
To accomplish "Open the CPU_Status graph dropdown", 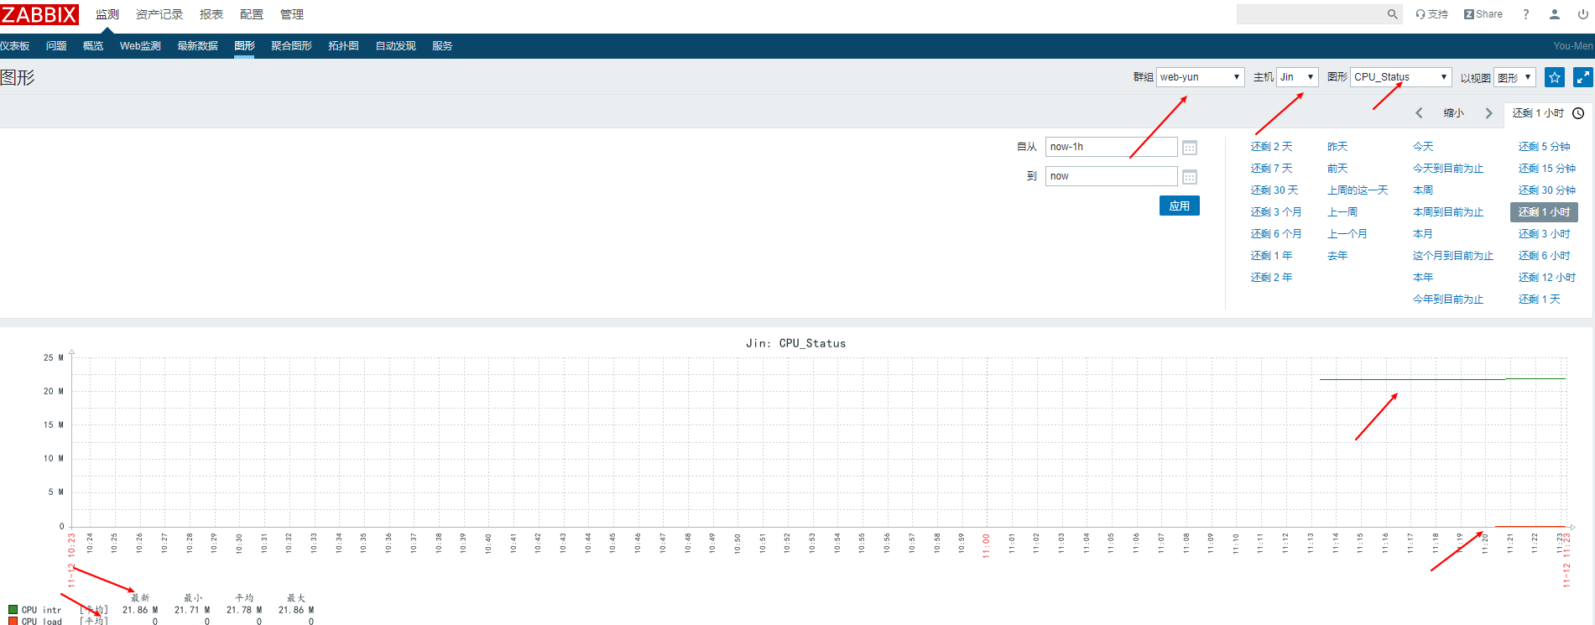I will [1401, 77].
